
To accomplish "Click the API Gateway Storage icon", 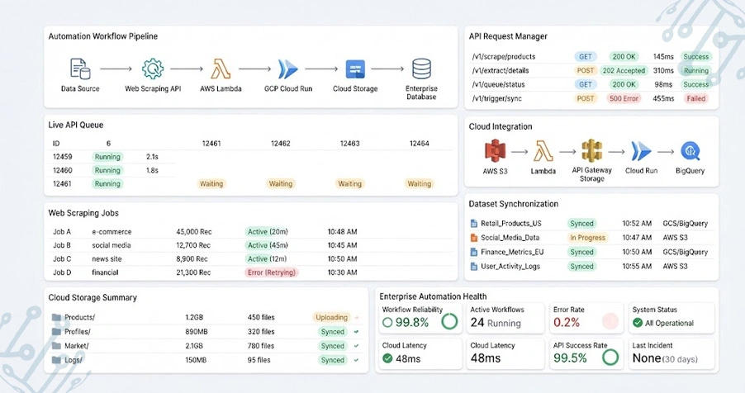I will 591,150.
